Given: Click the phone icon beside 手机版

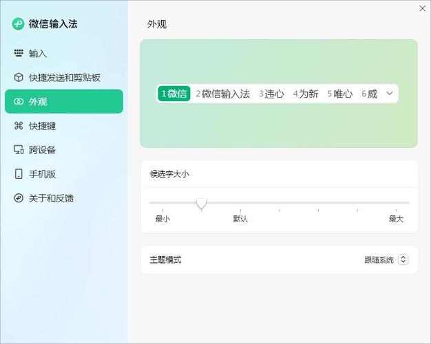Looking at the screenshot, I should pos(19,173).
